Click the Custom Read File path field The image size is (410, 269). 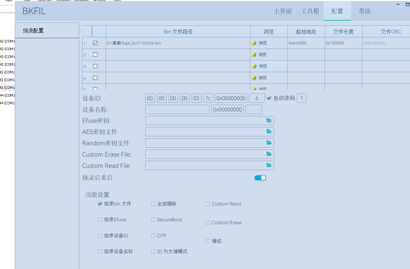[210, 165]
